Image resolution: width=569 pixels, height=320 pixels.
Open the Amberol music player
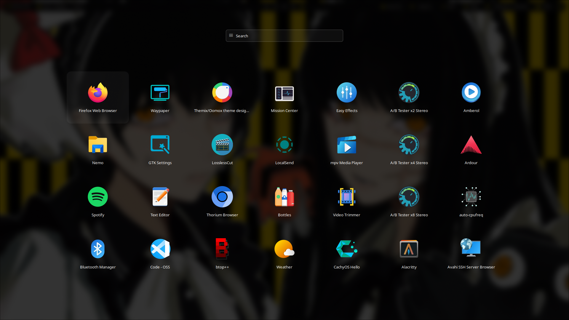(471, 93)
